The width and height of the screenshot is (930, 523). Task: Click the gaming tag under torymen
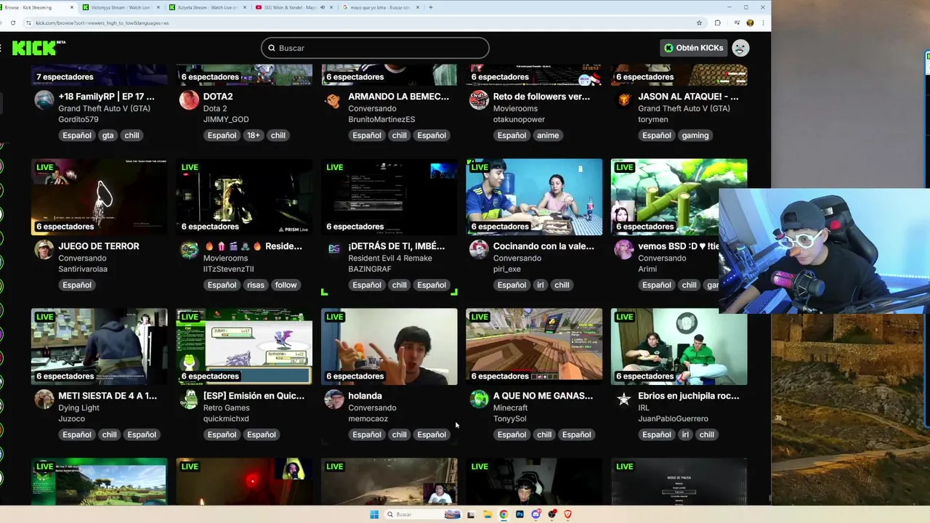695,135
